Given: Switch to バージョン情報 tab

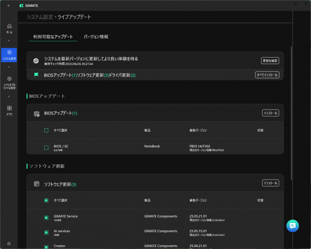Looking at the screenshot, I should click(96, 37).
